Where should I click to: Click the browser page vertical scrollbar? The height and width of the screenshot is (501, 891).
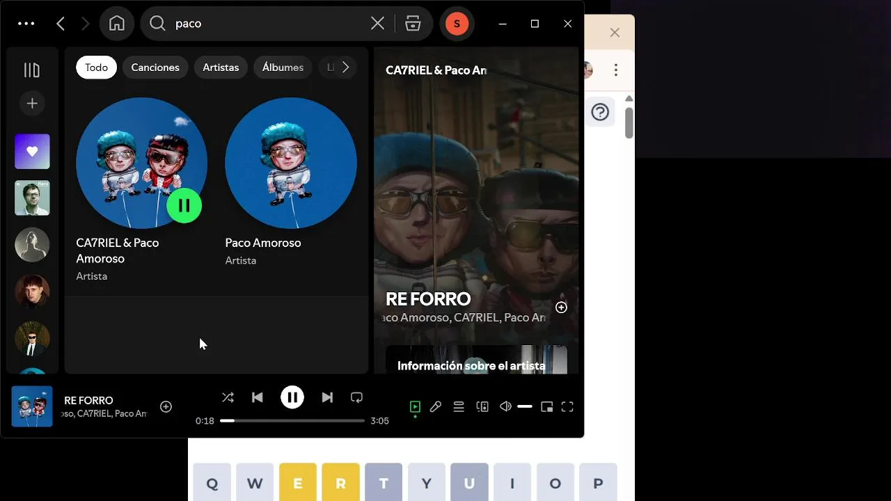[629, 122]
